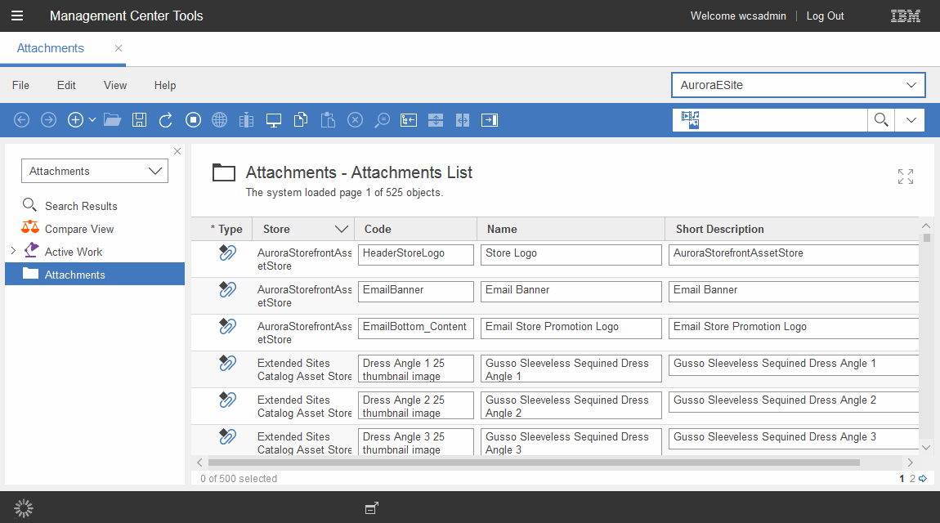940x523 pixels.
Task: Open the advanced search options dropdown
Action: click(911, 120)
